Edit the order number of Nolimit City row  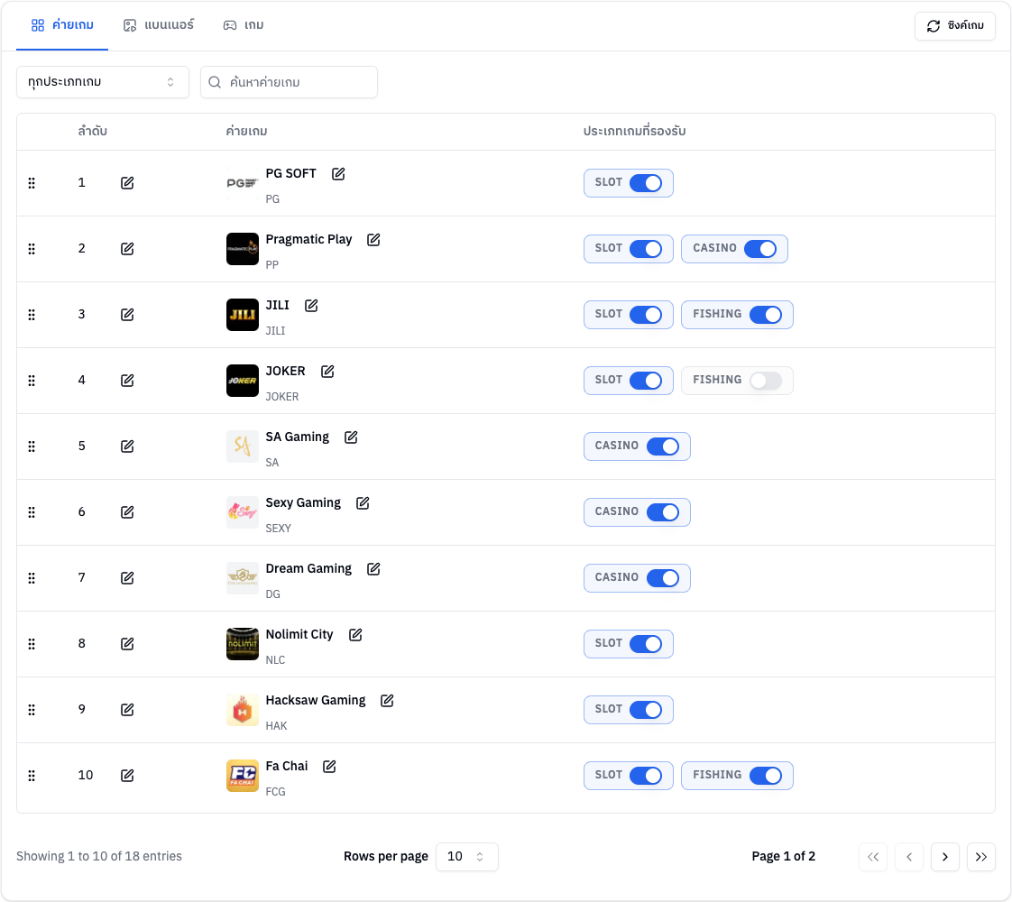pyautogui.click(x=127, y=644)
